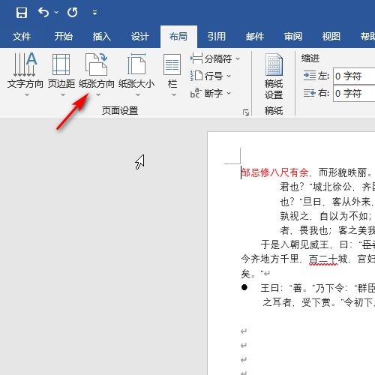375x375 pixels.
Task: Click the right indent icon beside 右
Action: (310, 93)
